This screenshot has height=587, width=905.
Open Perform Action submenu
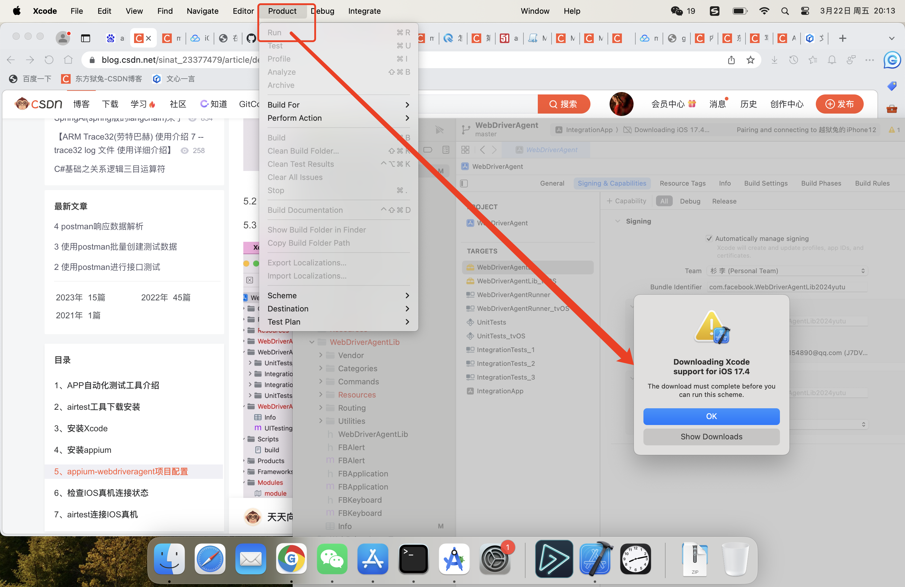338,118
